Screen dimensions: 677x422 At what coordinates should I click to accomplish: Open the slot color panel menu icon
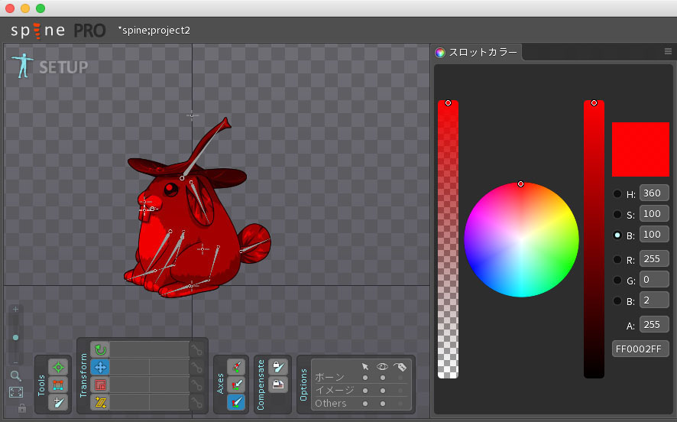(x=668, y=51)
